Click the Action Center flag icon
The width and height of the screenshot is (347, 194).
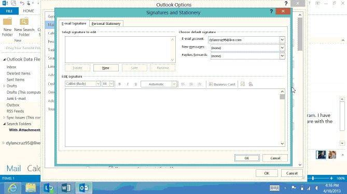294,188
